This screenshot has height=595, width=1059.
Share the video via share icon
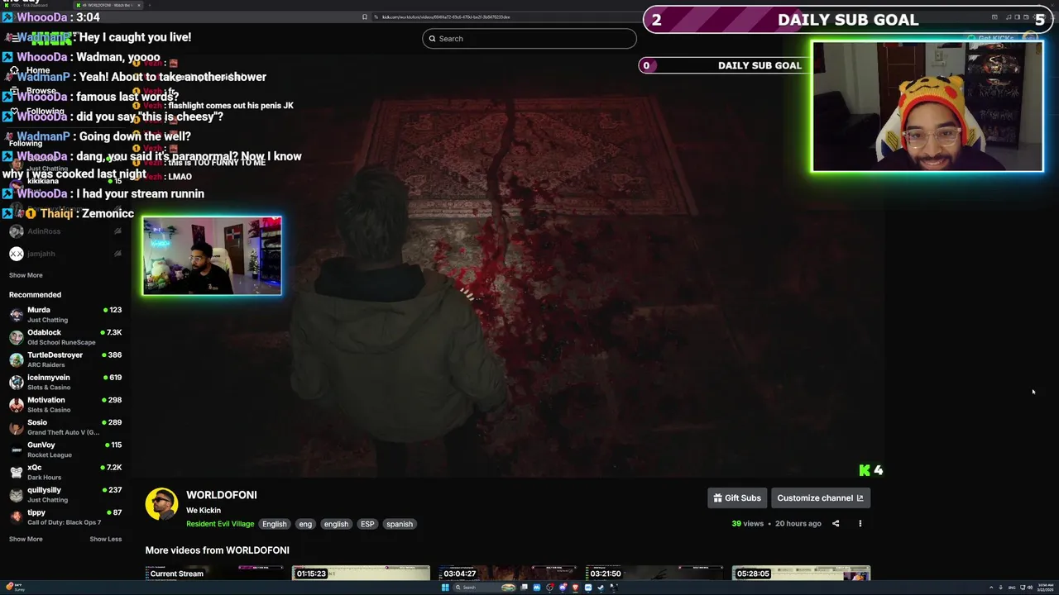tap(836, 523)
